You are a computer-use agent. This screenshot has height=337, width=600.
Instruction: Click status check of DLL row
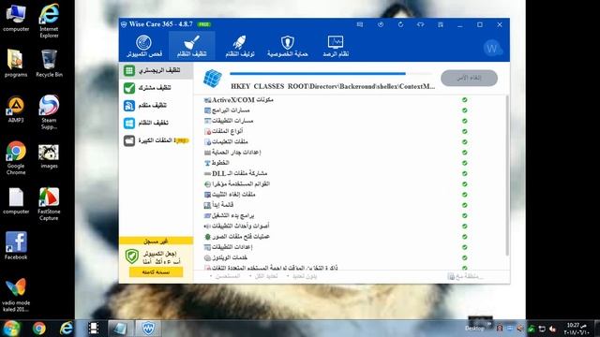[465, 173]
